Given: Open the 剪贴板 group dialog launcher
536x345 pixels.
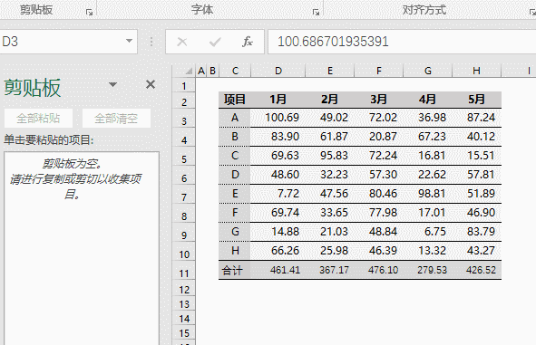Looking at the screenshot, I should tap(89, 13).
